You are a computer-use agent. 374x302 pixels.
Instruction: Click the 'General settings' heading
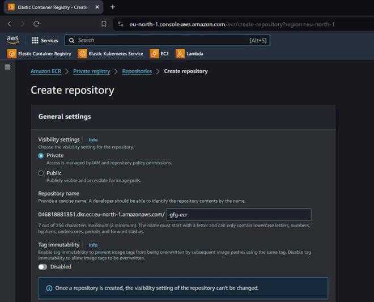pyautogui.click(x=65, y=117)
